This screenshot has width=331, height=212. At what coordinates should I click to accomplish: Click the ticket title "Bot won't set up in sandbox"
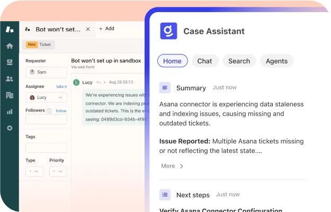coord(106,61)
